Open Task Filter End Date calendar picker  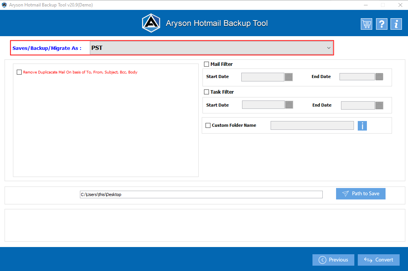[x=379, y=105]
